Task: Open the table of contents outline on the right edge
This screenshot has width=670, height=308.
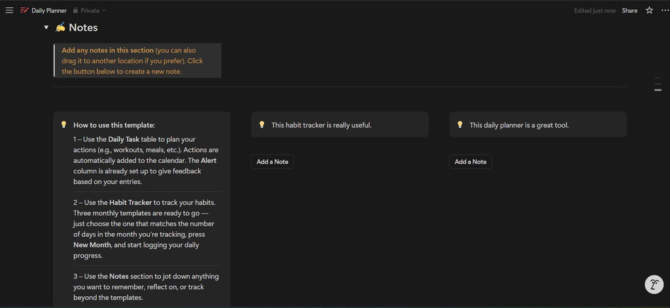Action: (658, 84)
